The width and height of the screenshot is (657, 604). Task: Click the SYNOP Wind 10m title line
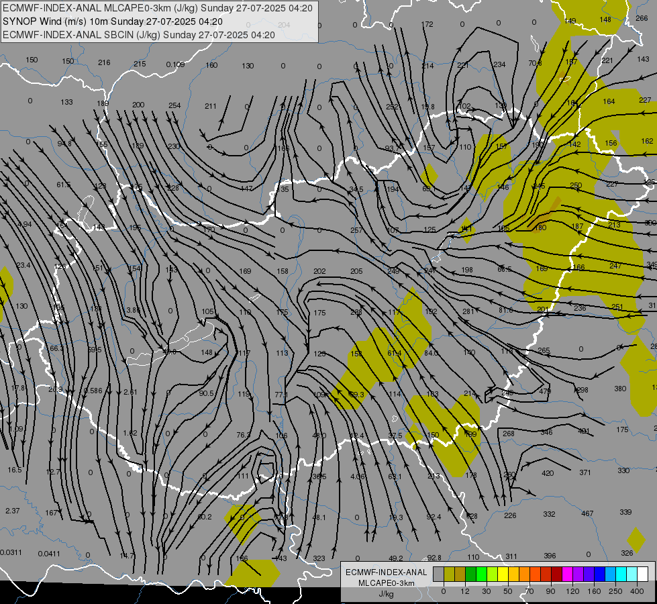(113, 21)
